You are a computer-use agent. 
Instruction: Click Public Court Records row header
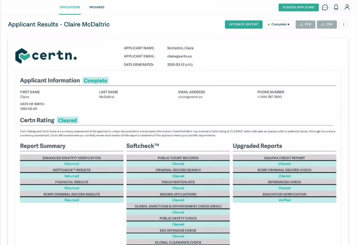[178, 158]
